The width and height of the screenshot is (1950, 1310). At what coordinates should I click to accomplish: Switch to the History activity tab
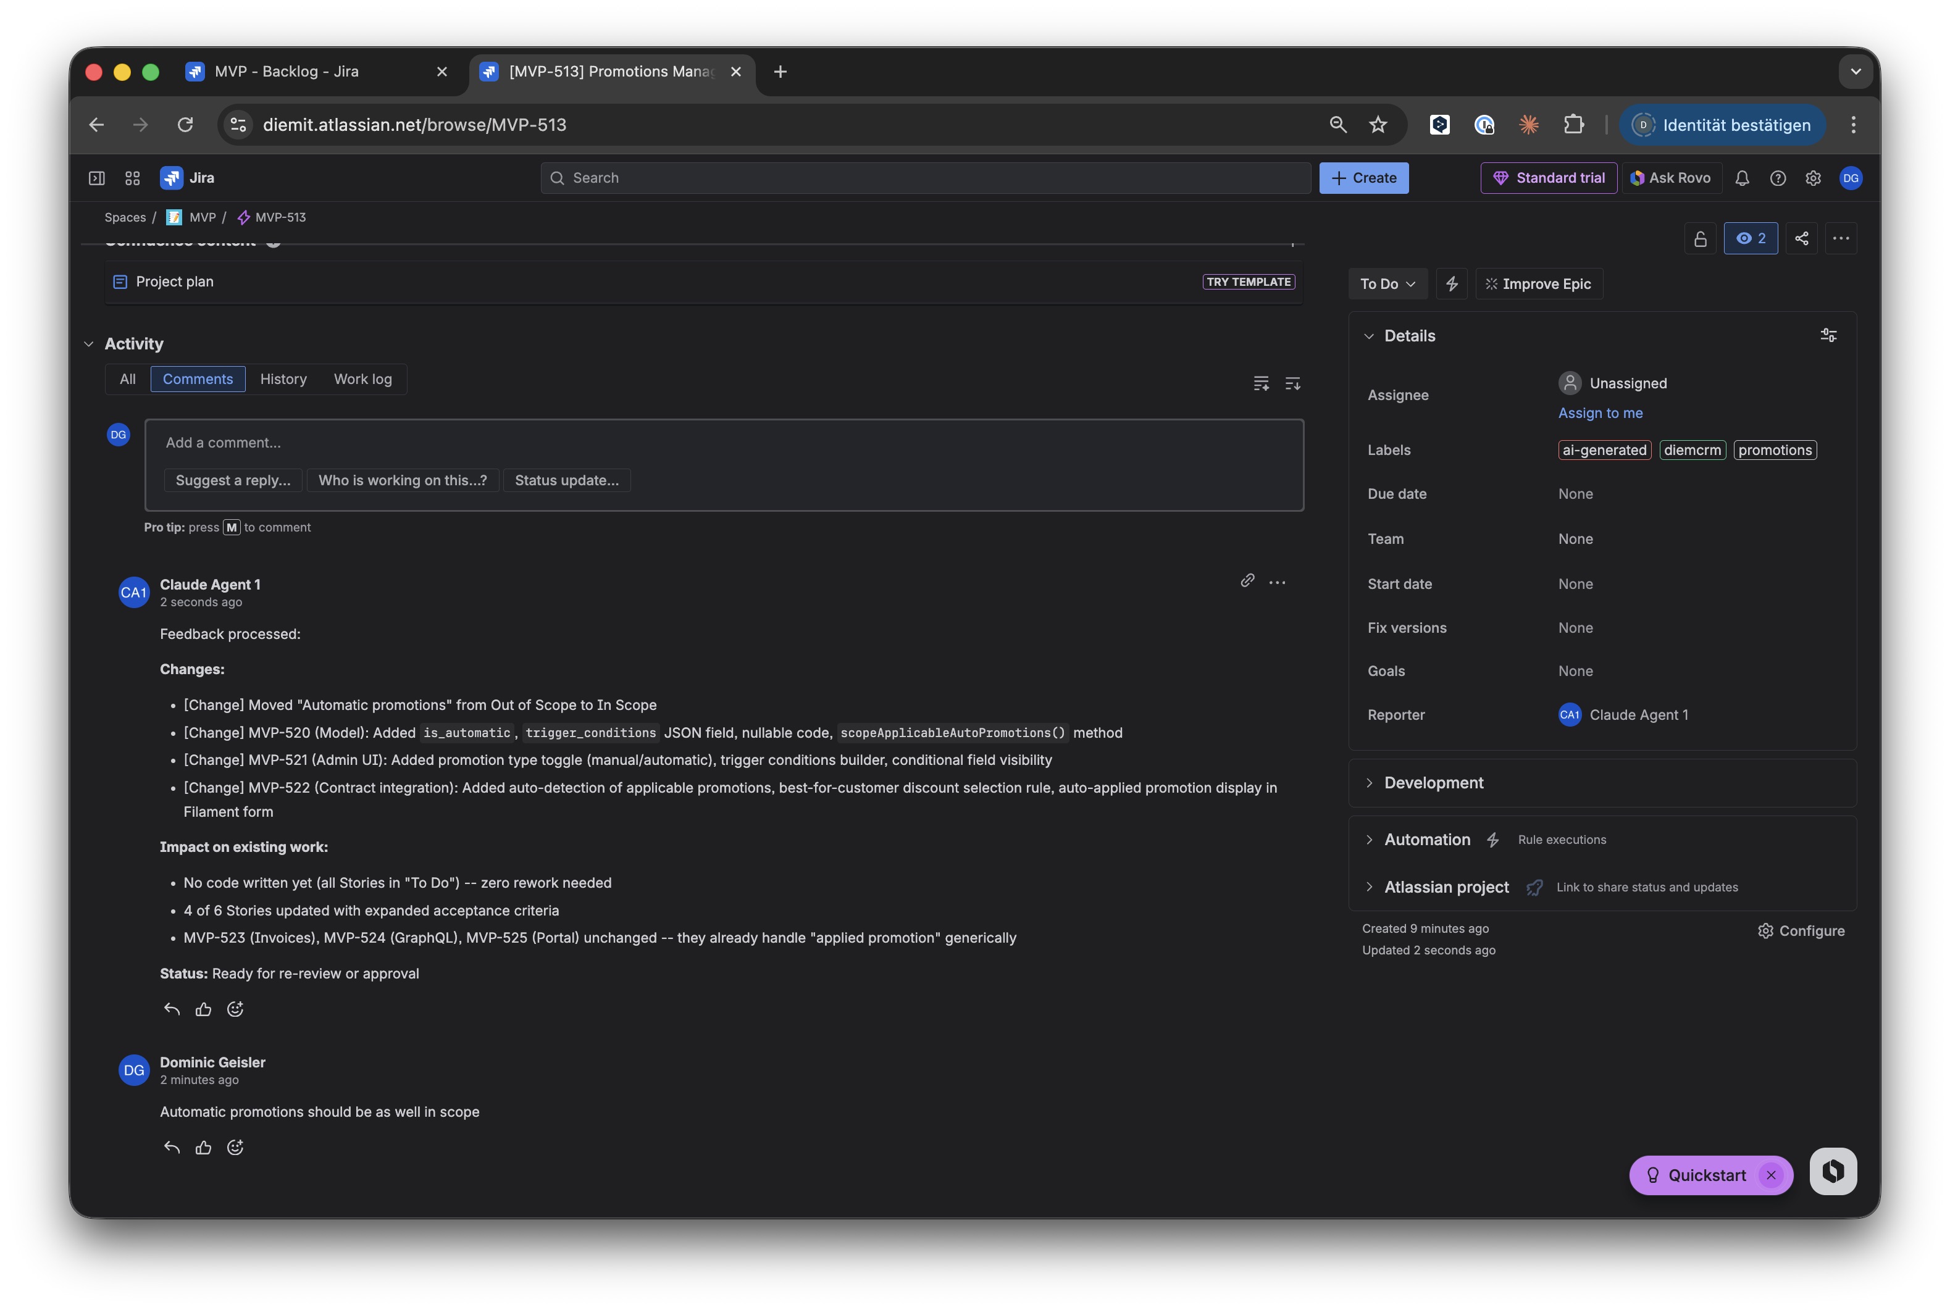coord(283,378)
